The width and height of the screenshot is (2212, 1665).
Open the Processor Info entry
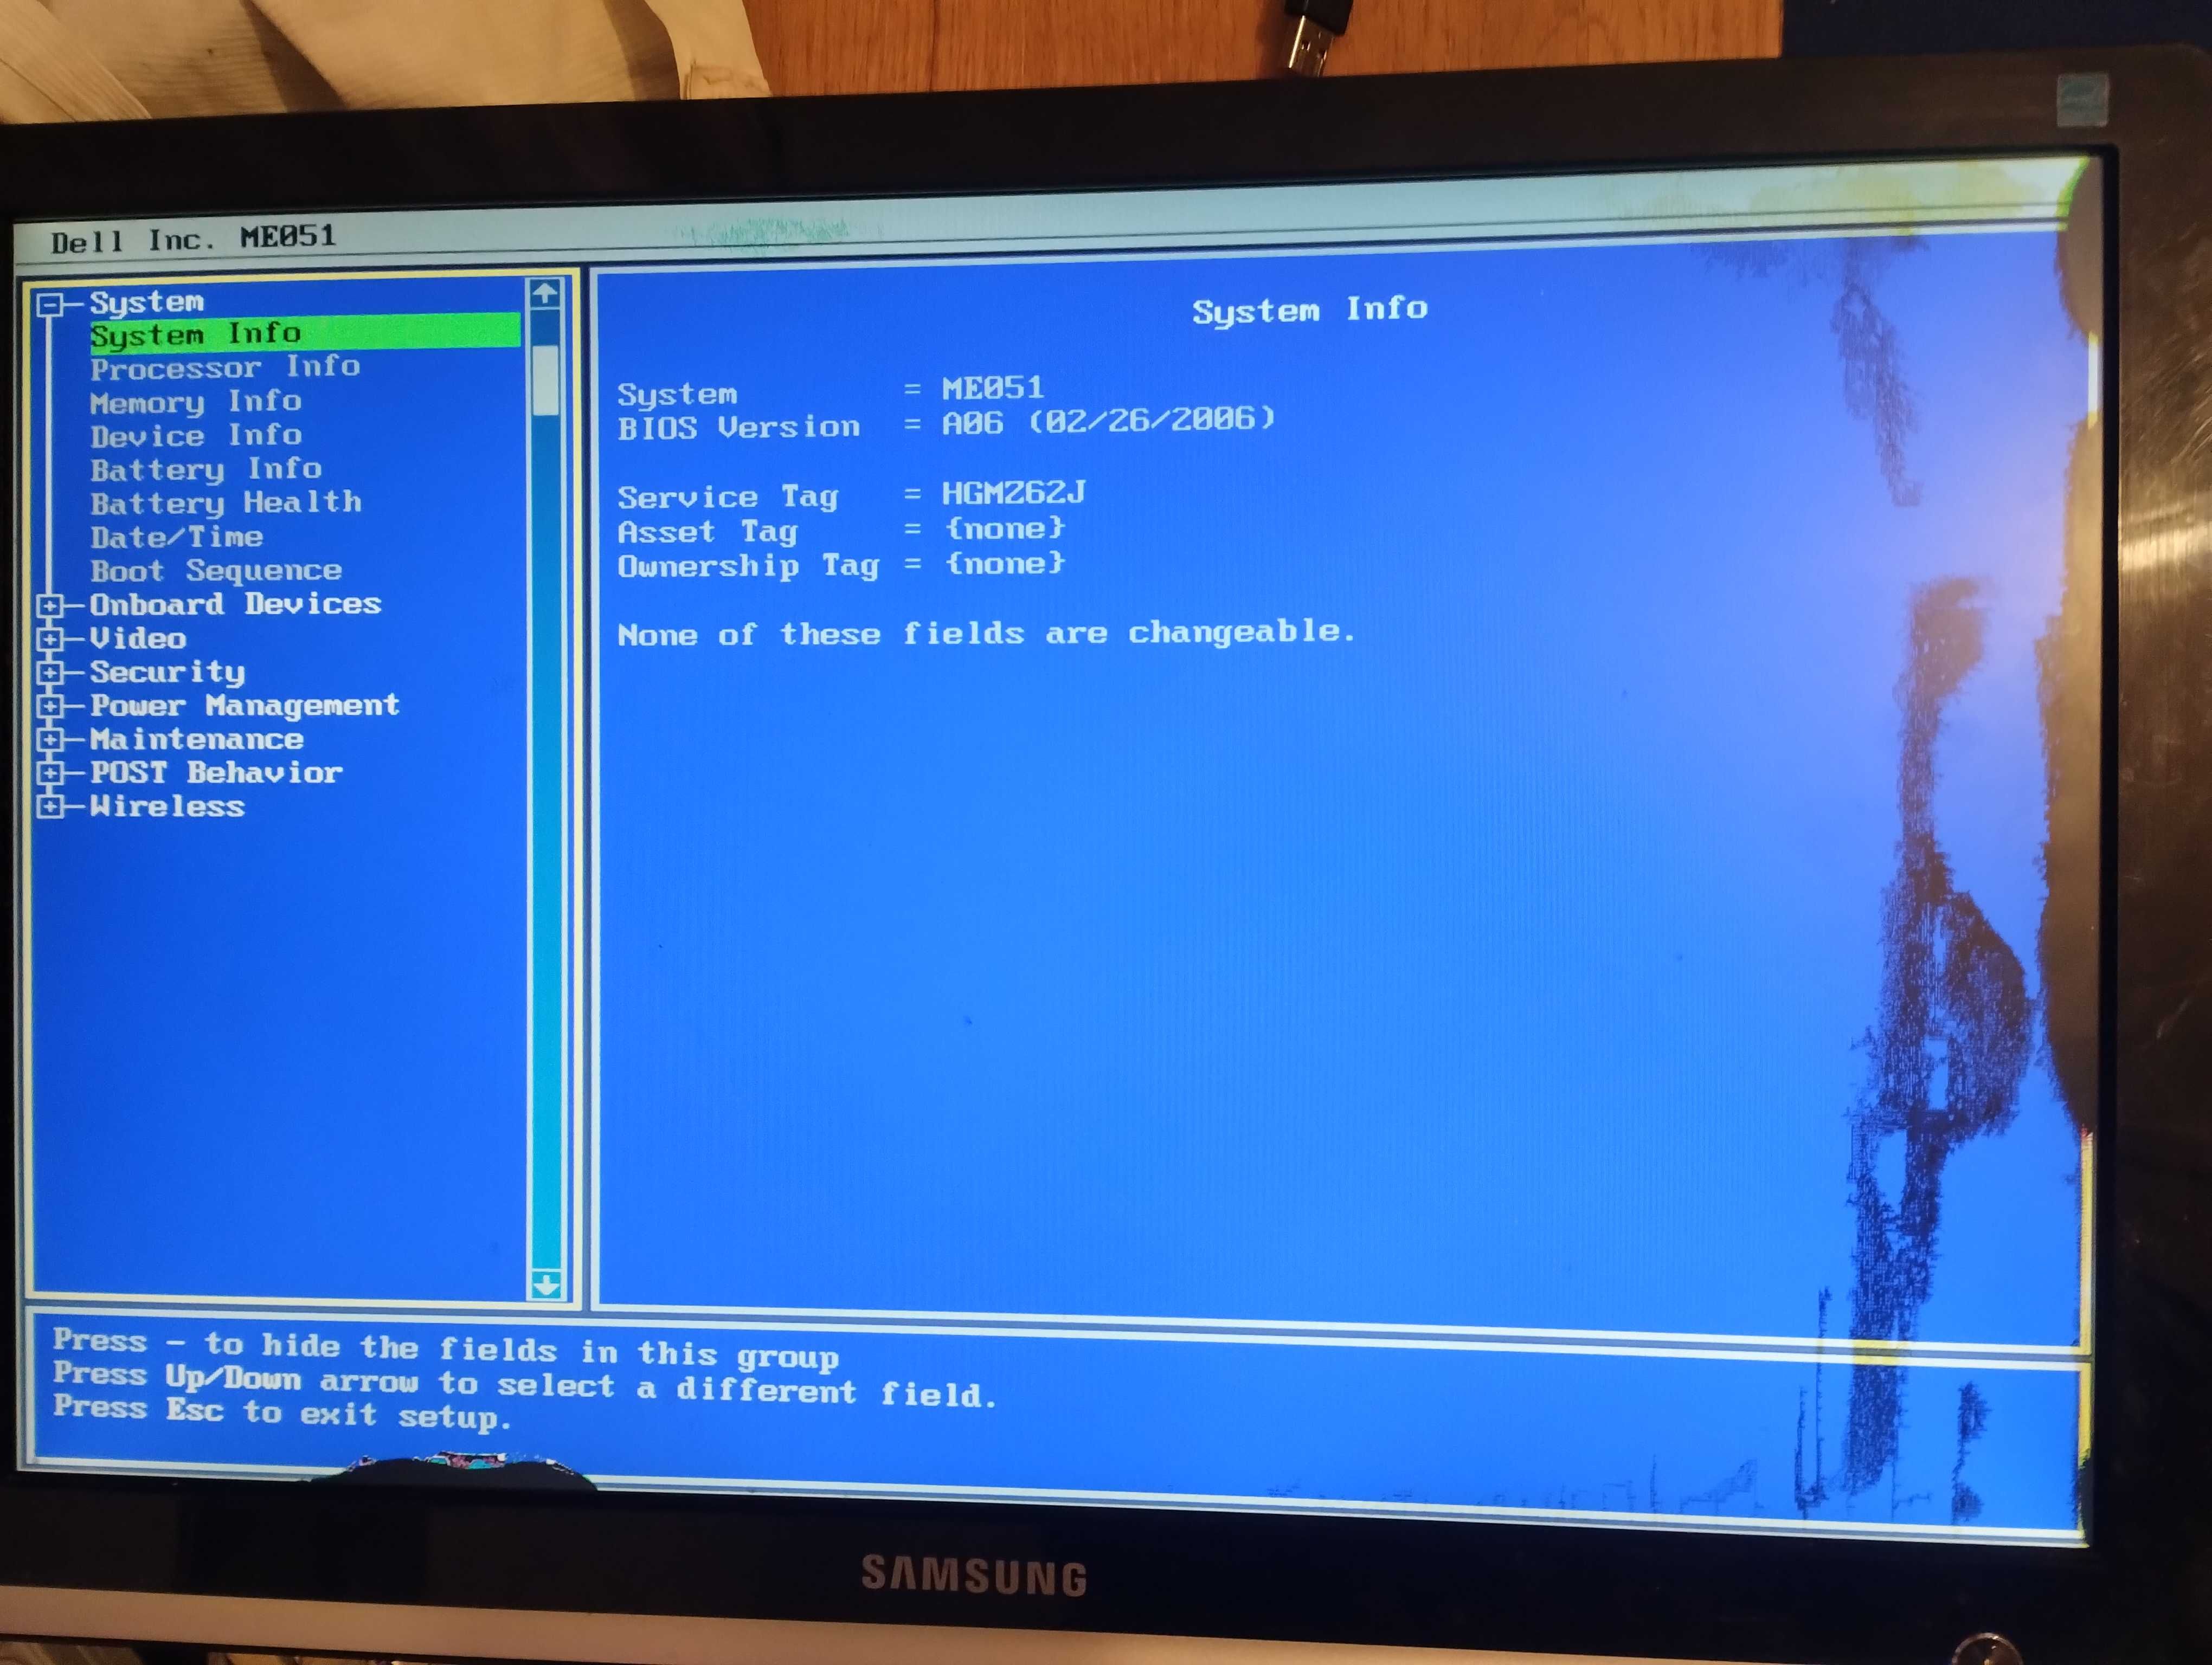pyautogui.click(x=225, y=368)
